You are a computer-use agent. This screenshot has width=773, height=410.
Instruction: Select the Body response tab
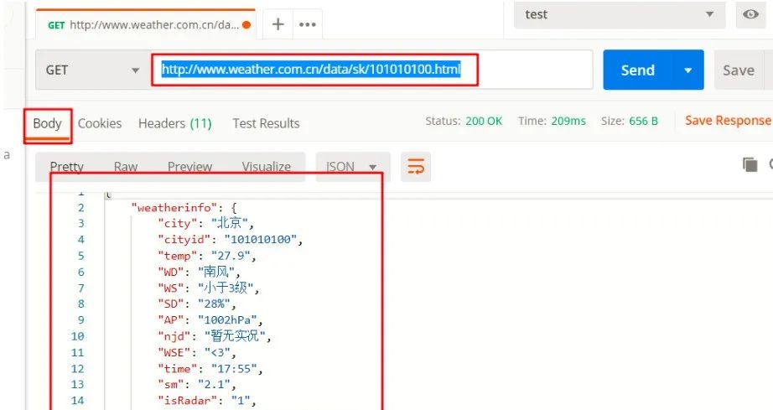47,123
